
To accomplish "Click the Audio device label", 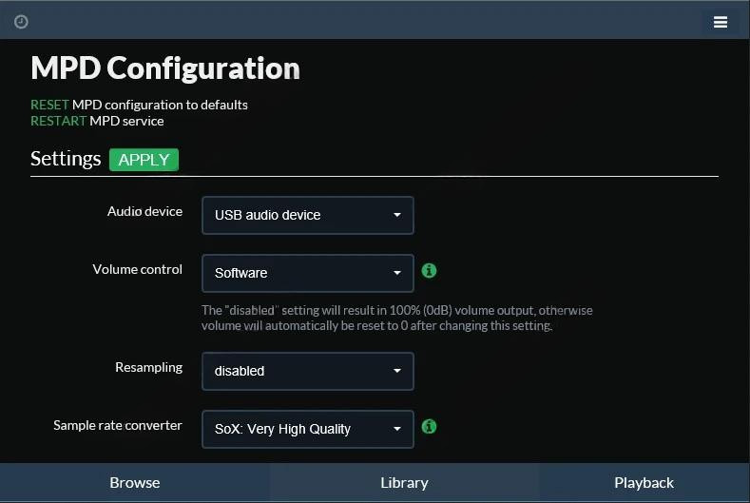I will coord(144,211).
